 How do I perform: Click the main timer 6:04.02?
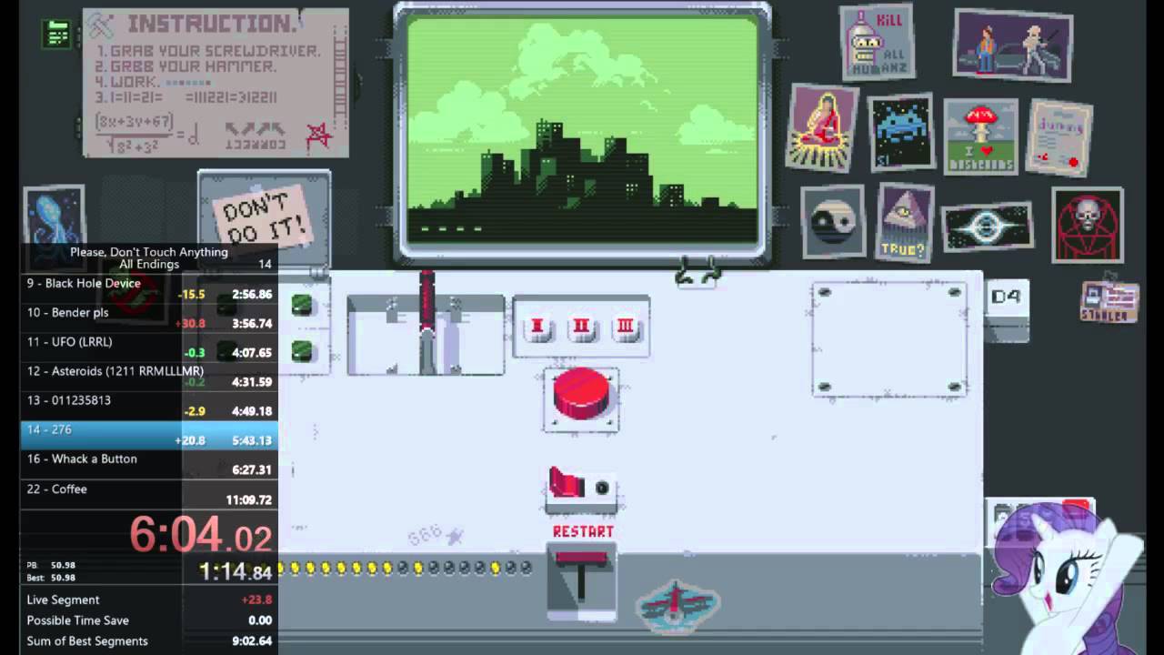pyautogui.click(x=200, y=533)
